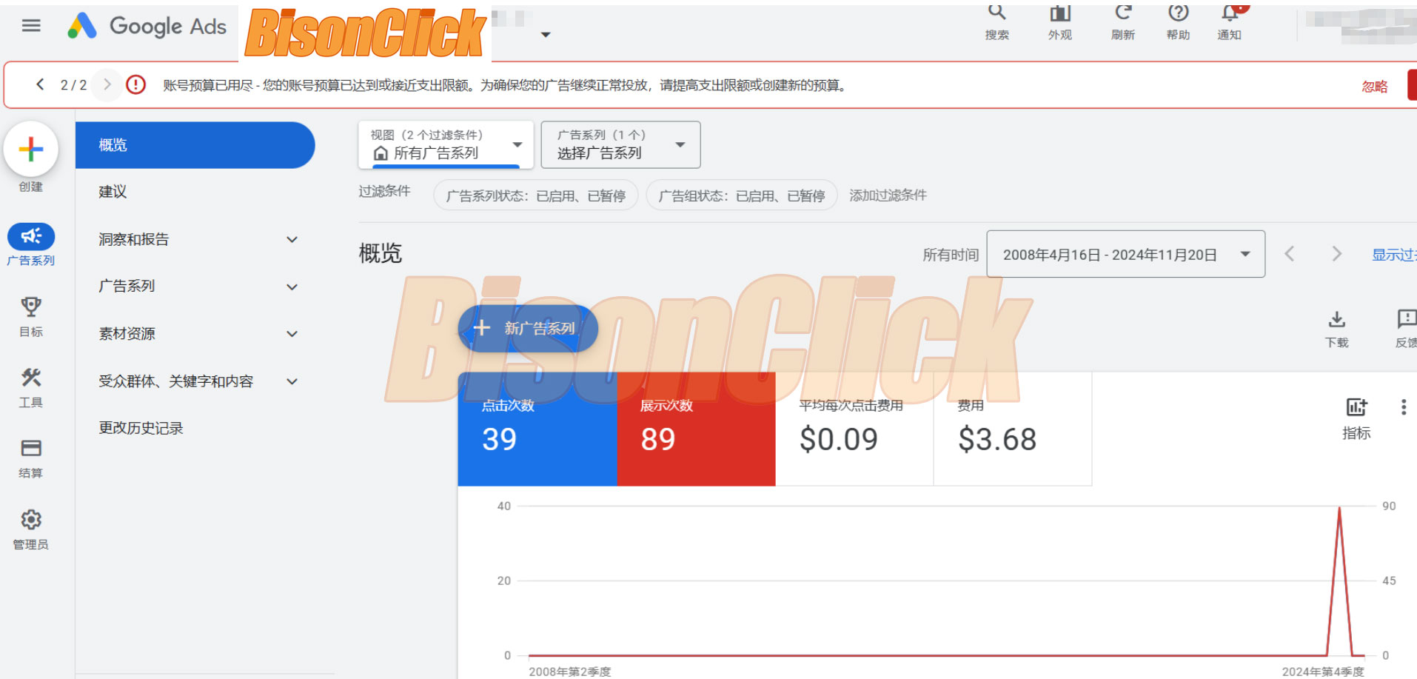Go to previous date period arrow

click(x=1289, y=254)
